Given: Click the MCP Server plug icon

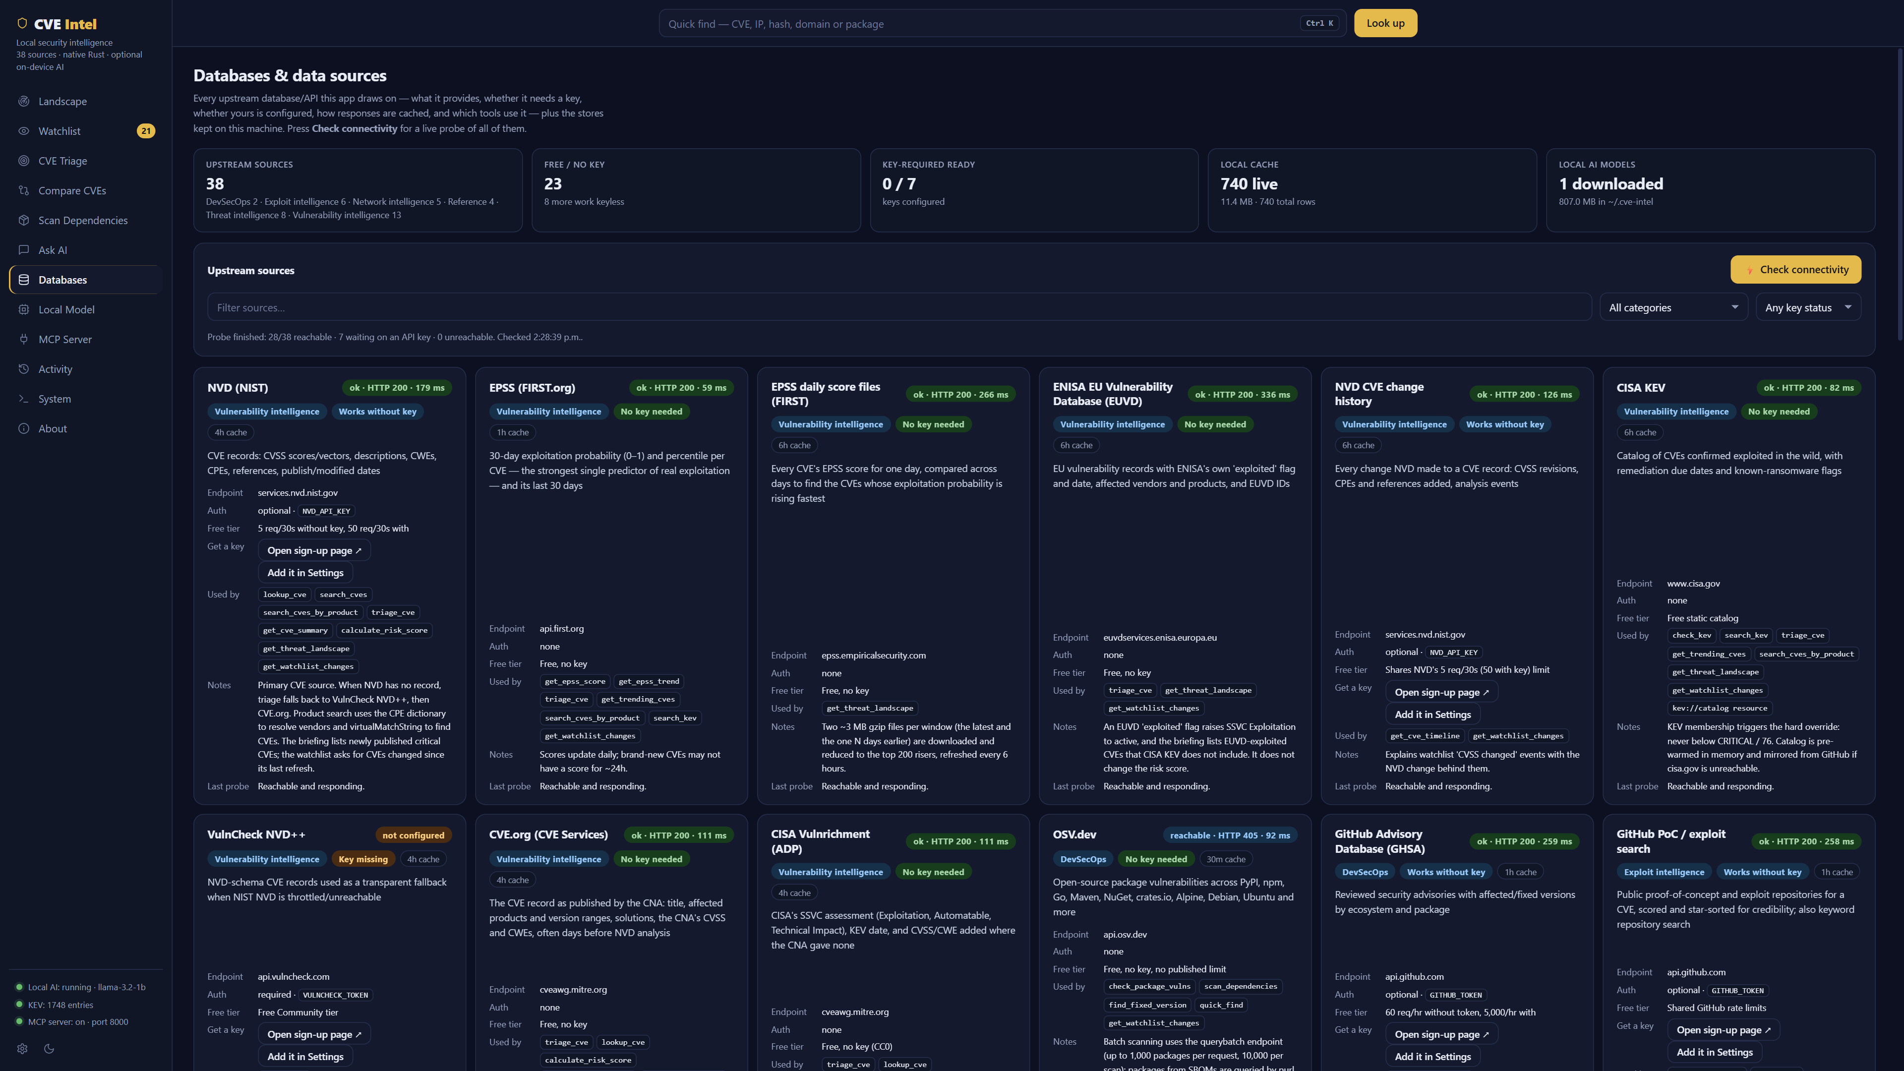Looking at the screenshot, I should [24, 339].
